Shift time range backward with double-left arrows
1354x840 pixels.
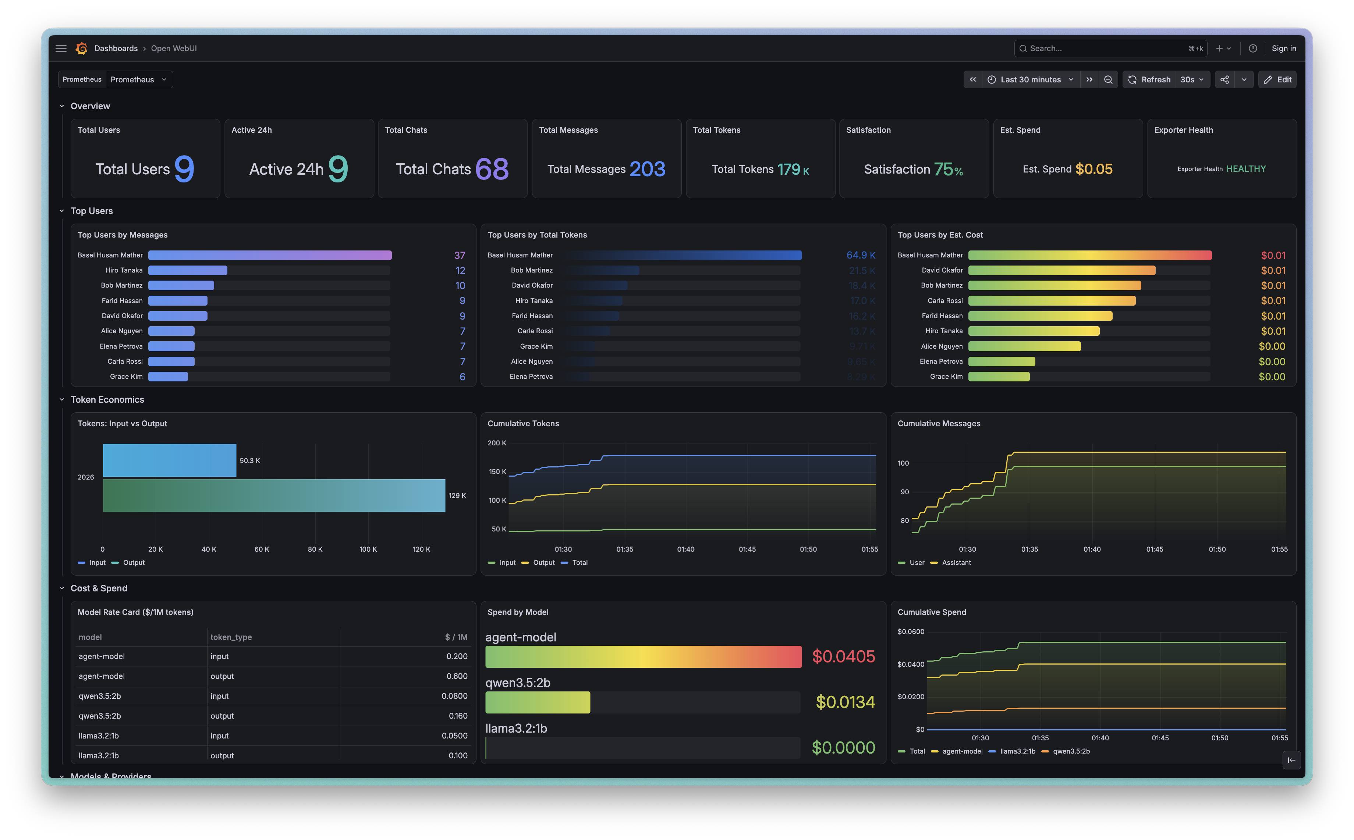973,79
